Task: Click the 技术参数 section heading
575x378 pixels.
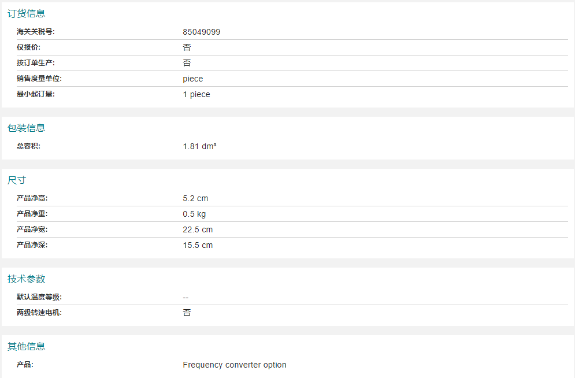Action: click(27, 279)
